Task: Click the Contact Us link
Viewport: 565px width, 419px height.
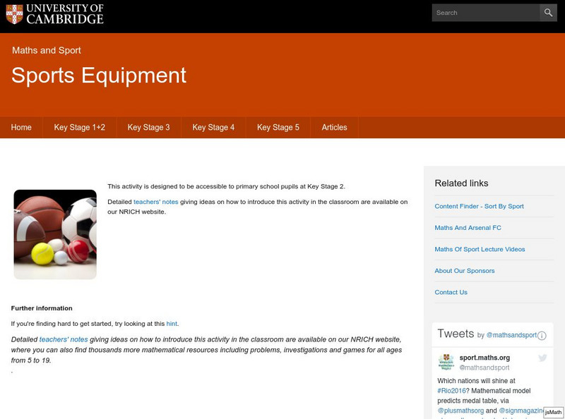Action: pos(451,292)
